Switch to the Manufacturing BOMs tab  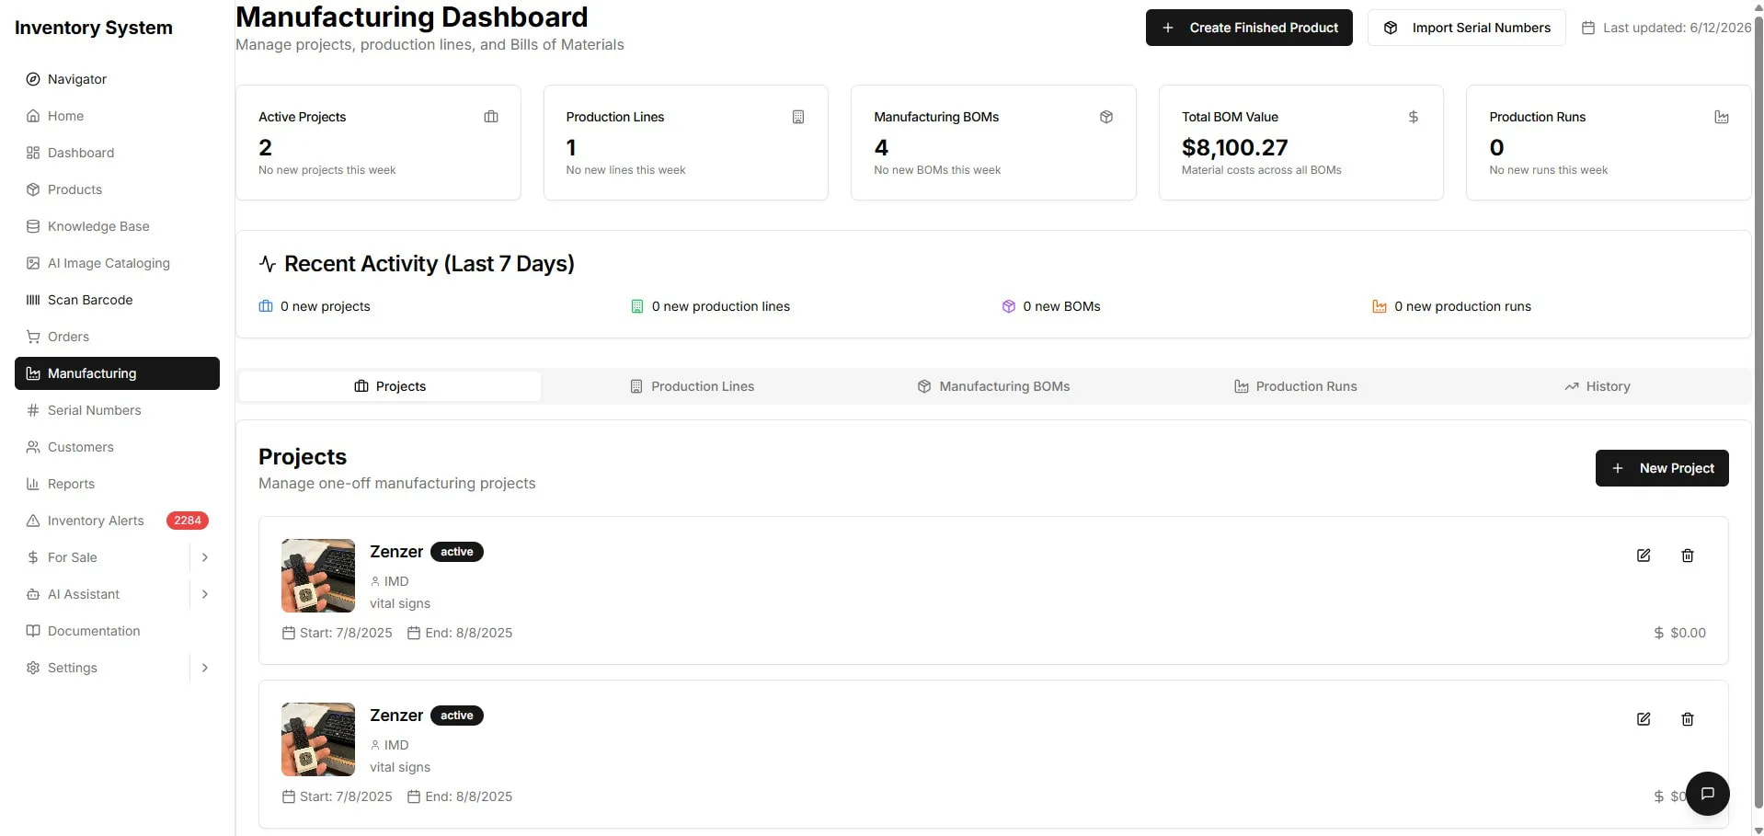click(993, 386)
